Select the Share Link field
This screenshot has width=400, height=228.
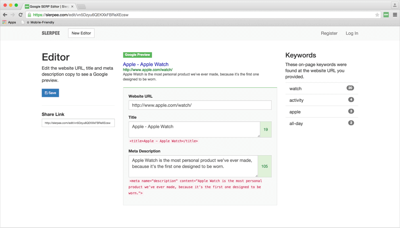(78, 123)
